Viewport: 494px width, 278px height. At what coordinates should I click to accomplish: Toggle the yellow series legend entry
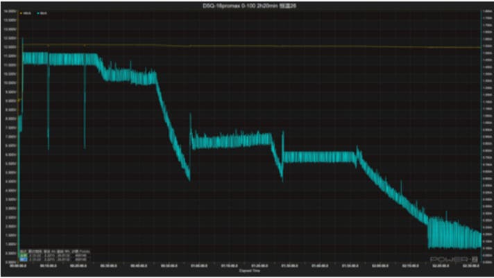(27, 13)
